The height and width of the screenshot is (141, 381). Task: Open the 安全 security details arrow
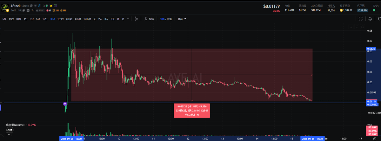(x=379, y=6)
